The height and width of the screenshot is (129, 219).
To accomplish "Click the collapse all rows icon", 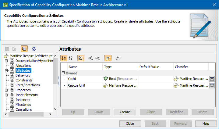I will [98, 58].
